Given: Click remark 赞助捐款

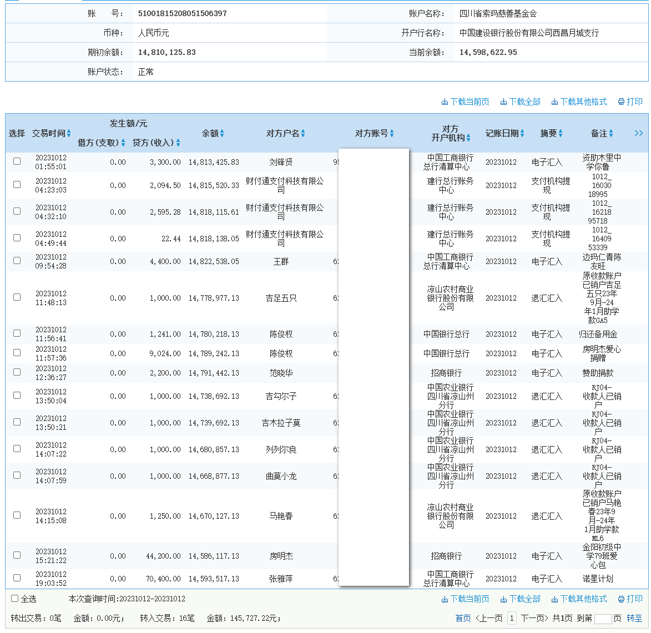Looking at the screenshot, I should pos(598,373).
